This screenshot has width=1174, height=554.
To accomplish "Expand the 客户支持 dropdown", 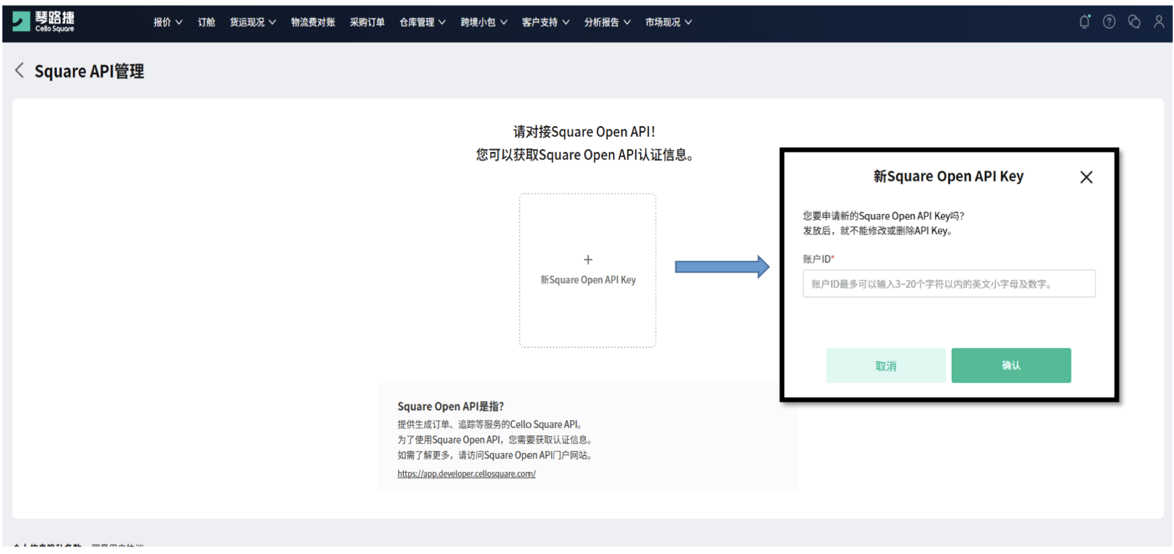I will point(545,22).
